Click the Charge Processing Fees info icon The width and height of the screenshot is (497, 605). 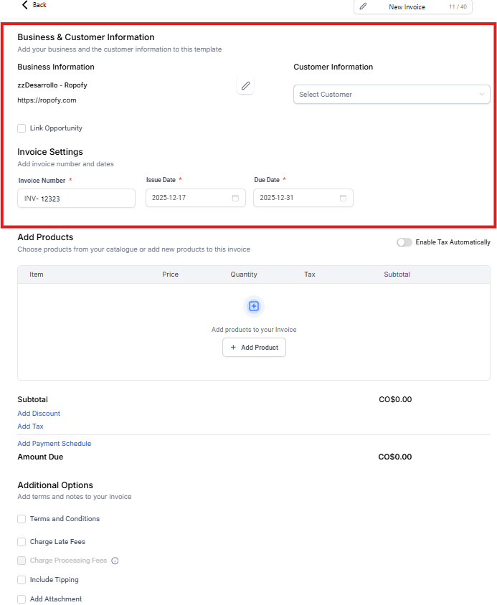coord(115,561)
